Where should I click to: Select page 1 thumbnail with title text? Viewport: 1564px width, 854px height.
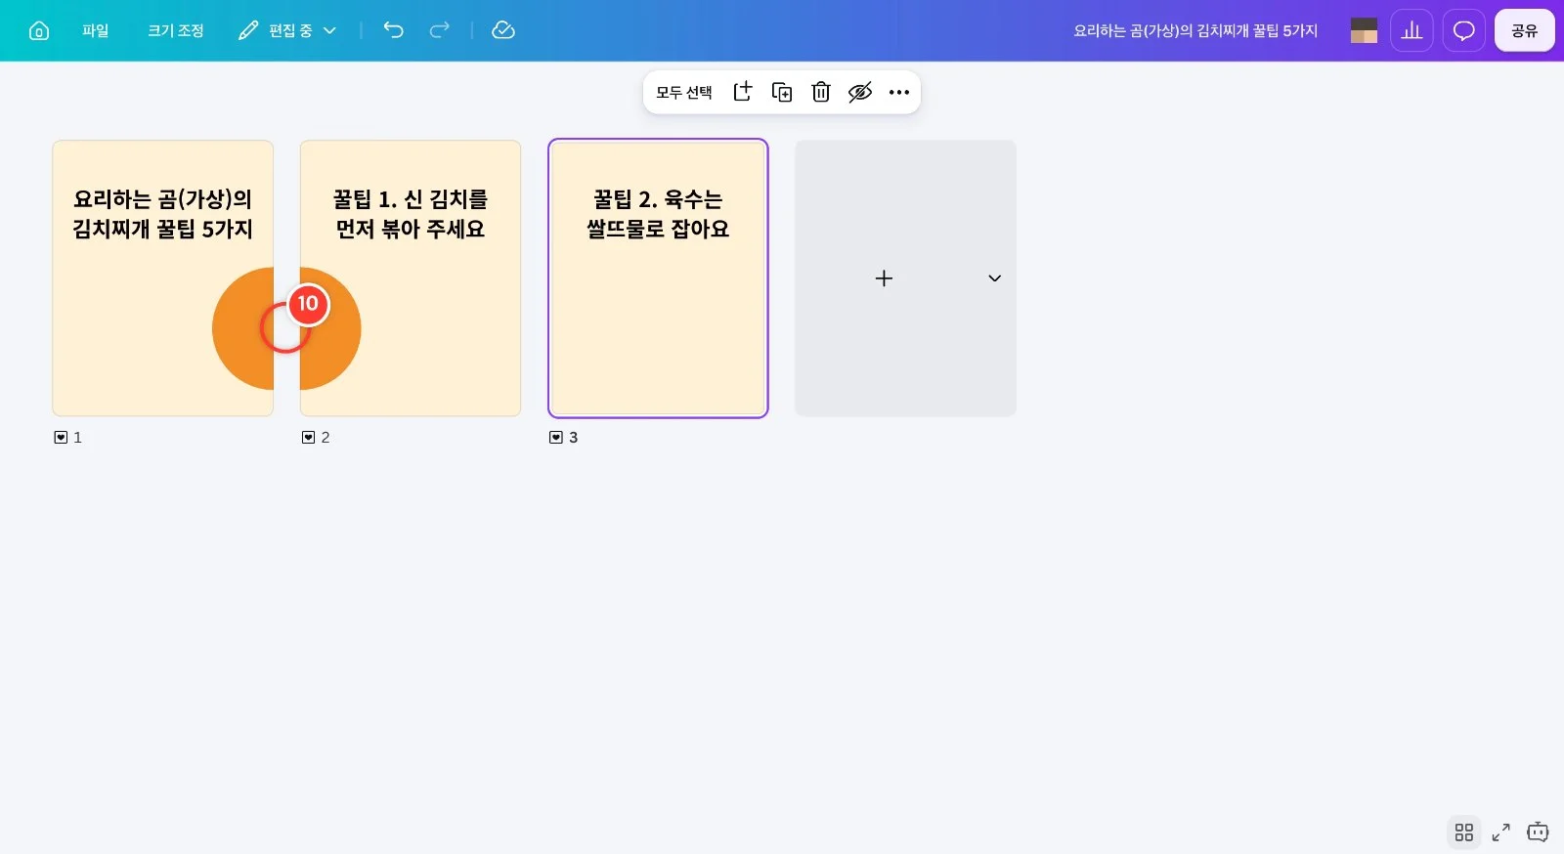point(162,278)
